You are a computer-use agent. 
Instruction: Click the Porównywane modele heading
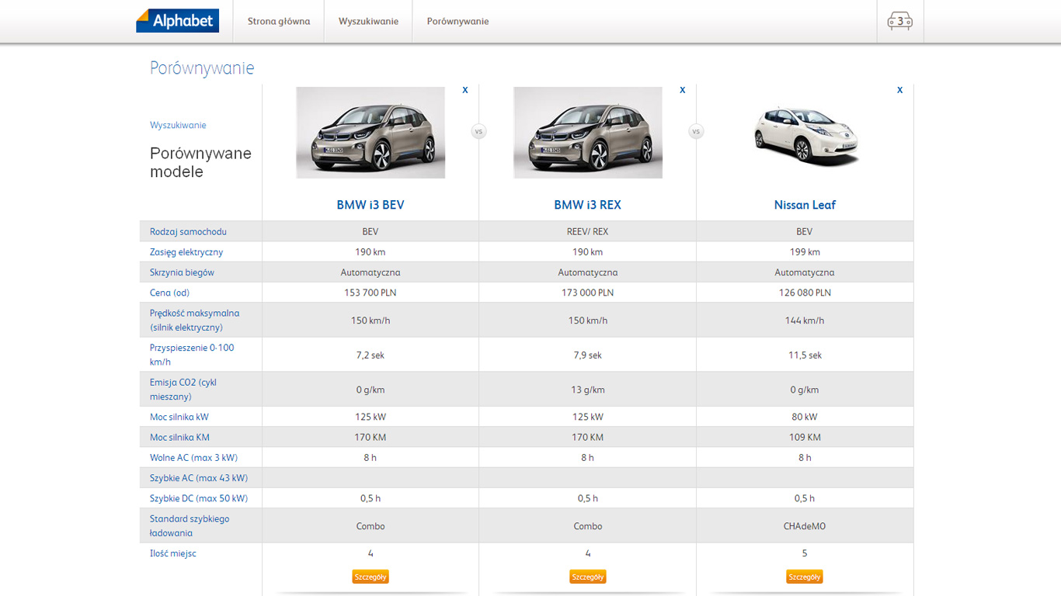click(x=200, y=162)
